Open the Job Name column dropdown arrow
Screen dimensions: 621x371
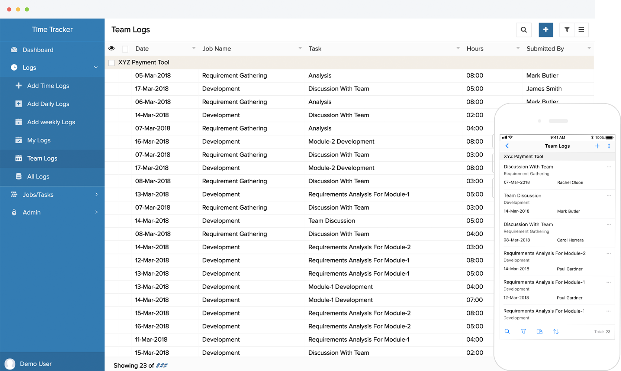click(x=300, y=48)
